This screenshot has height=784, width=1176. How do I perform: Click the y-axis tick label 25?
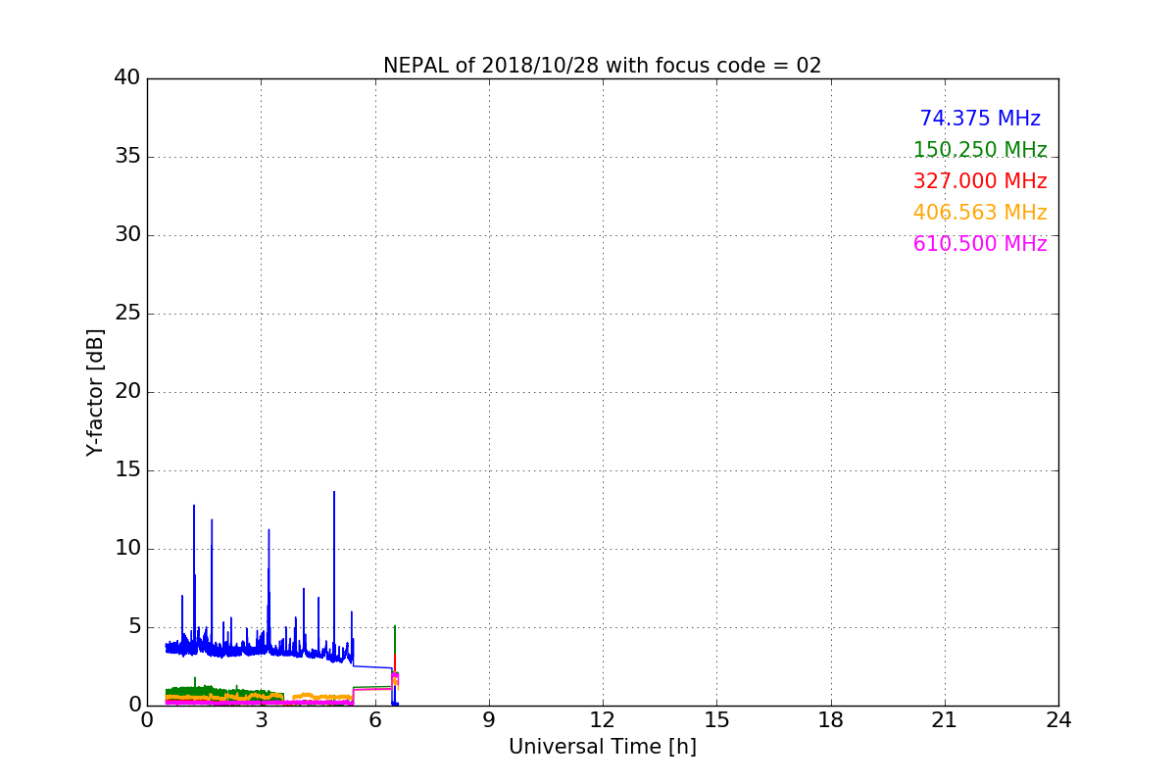click(126, 314)
